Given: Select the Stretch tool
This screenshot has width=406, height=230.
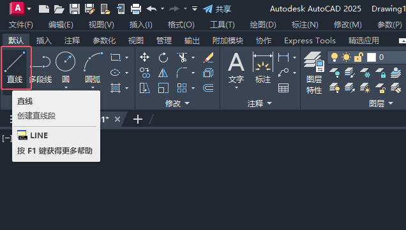Looking at the screenshot, I should (144, 88).
